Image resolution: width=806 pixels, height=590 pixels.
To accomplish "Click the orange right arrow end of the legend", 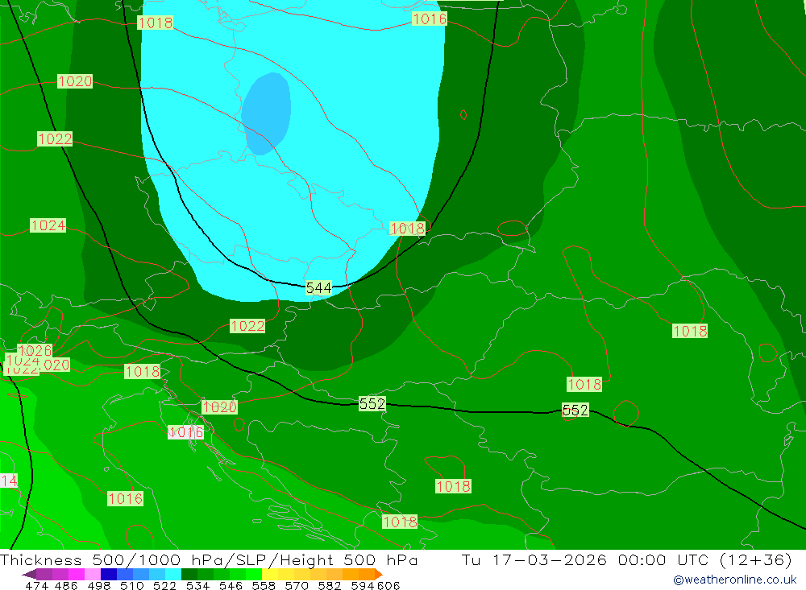I will click(379, 574).
